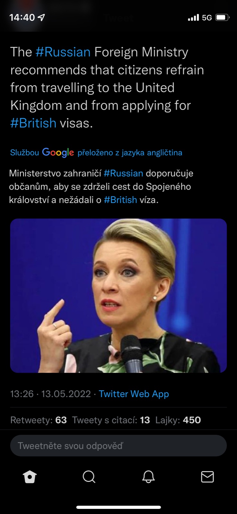
Task: Tap the cellular signal bars icon
Action: [x=193, y=17]
